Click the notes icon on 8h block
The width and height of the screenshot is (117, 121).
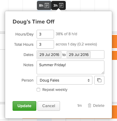coord(47,5)
